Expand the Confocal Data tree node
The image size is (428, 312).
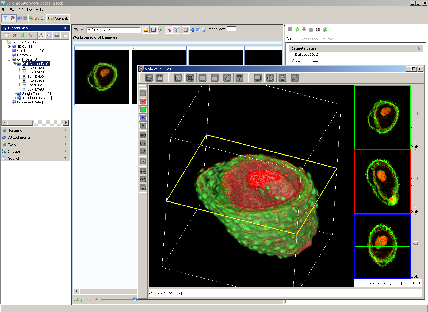pos(9,51)
